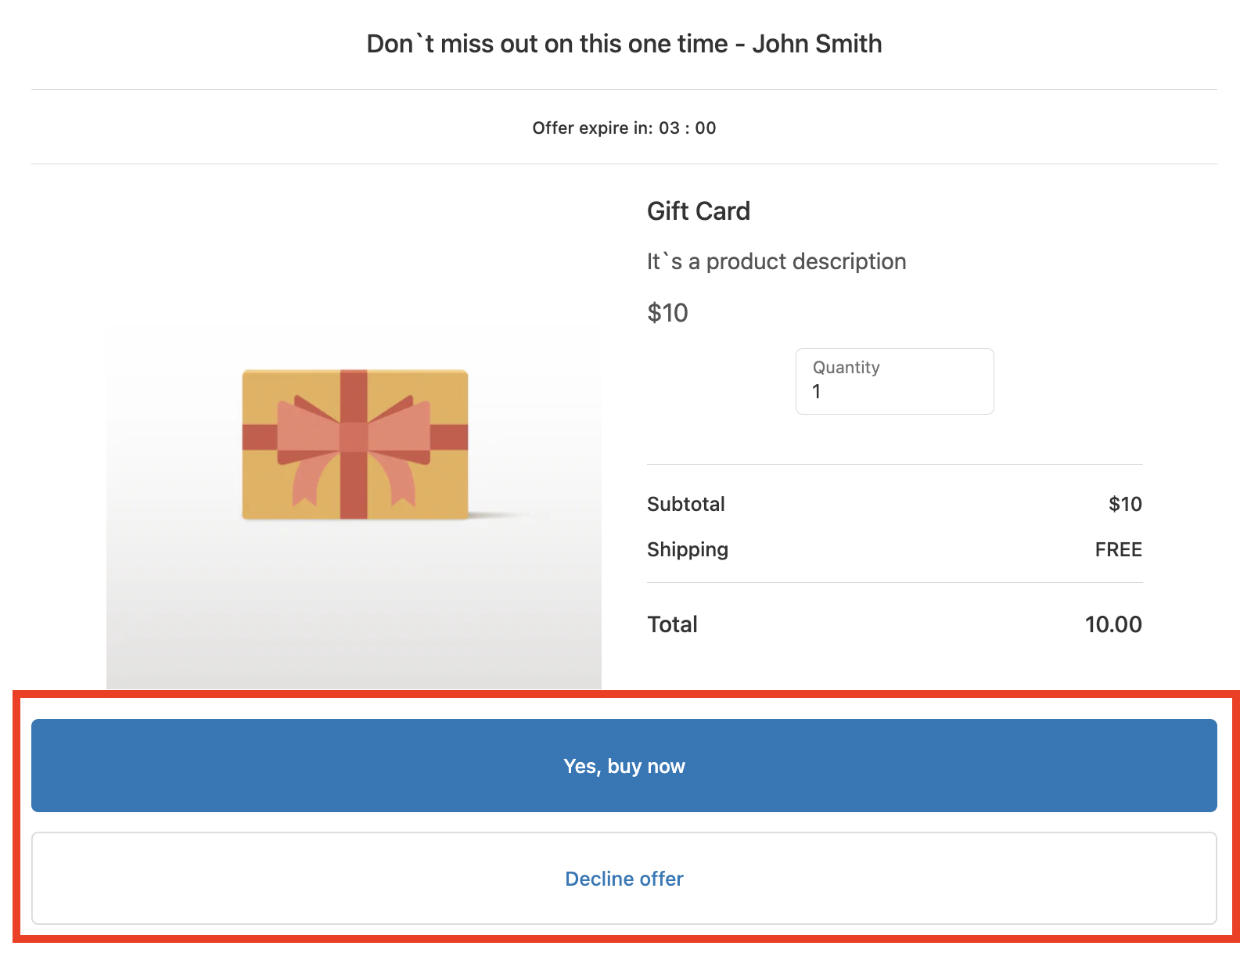Click the Total label

tap(672, 624)
